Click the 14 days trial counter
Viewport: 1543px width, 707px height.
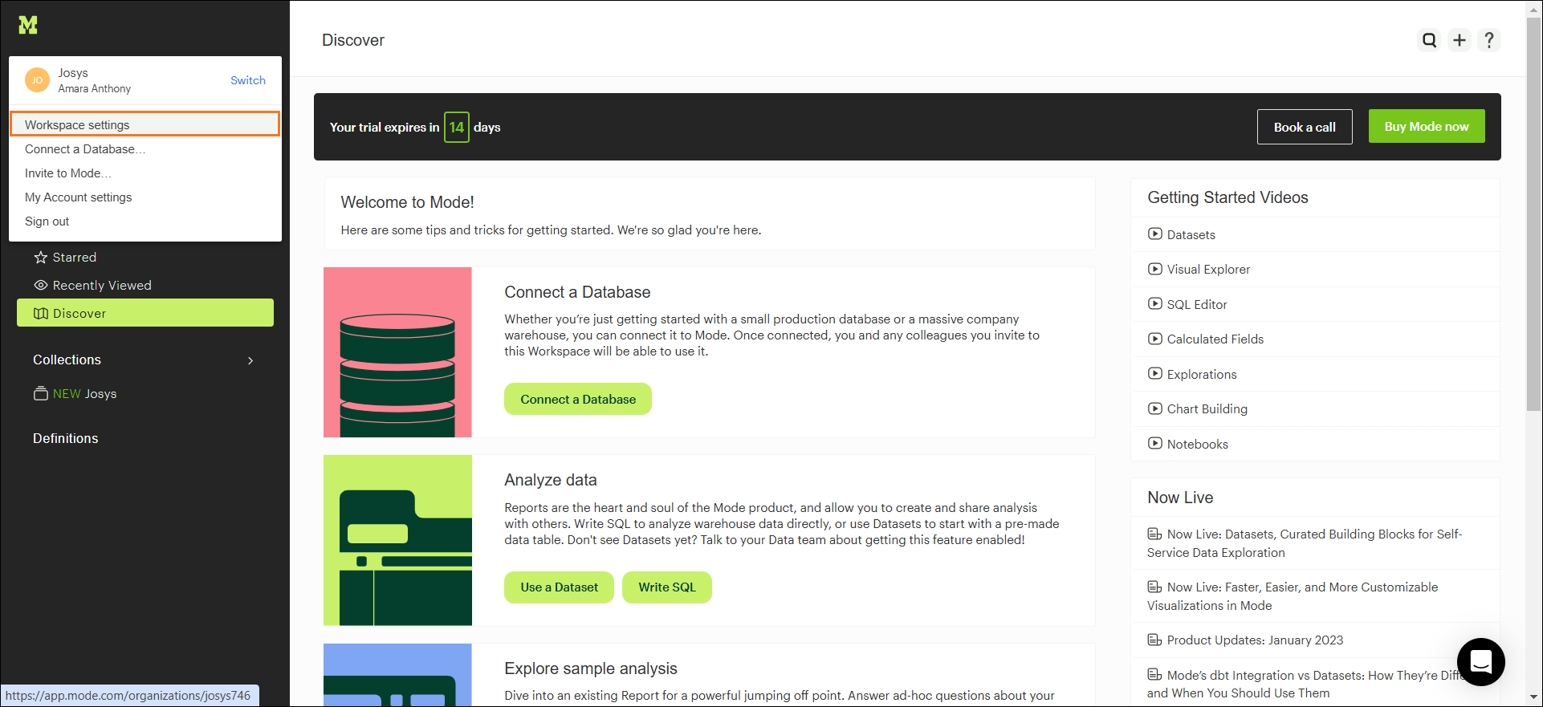[457, 127]
